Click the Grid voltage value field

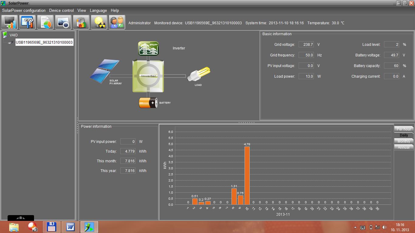pyautogui.click(x=306, y=45)
